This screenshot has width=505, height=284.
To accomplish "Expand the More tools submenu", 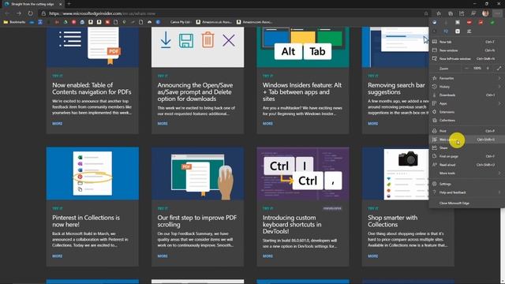I will tap(466, 174).
